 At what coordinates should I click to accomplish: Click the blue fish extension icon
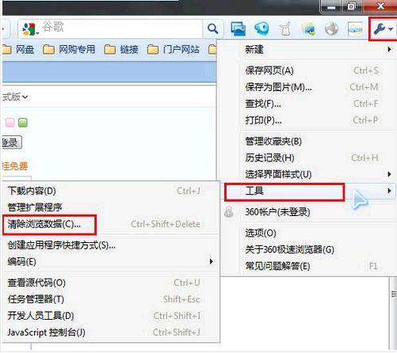pyautogui.click(x=261, y=28)
